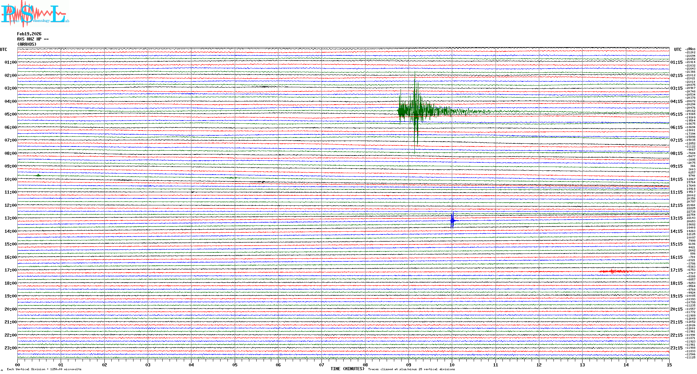Click the TIME (MINUTES) axis title

point(347,369)
